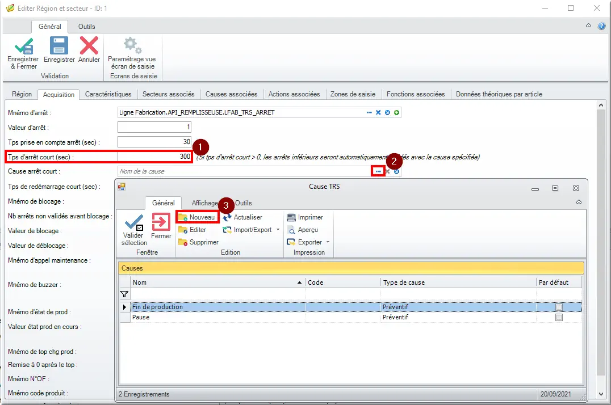Toggle Par défaut for the Pause row

tap(559, 318)
